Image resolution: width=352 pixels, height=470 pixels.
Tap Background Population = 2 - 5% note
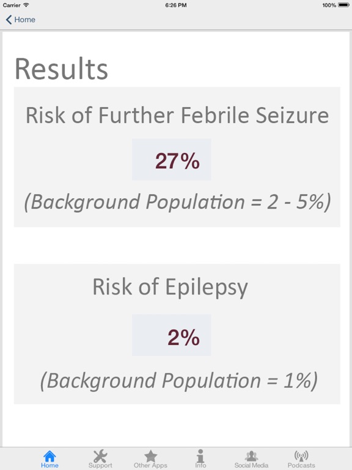[177, 202]
